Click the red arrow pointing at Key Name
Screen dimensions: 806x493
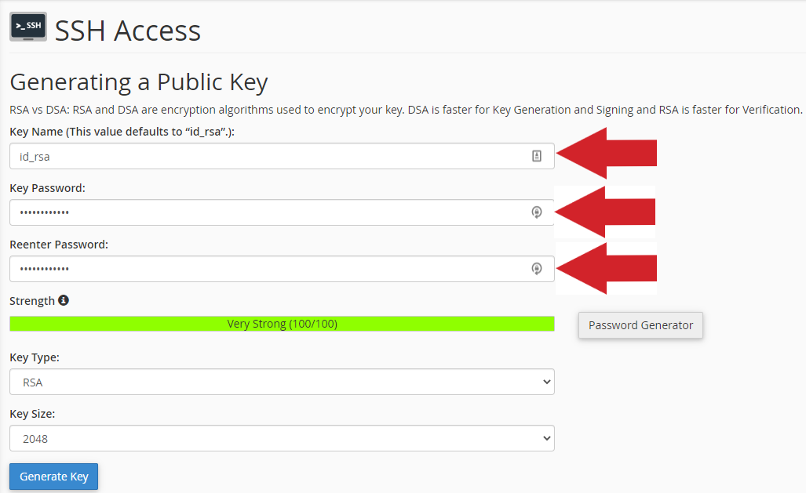point(606,152)
